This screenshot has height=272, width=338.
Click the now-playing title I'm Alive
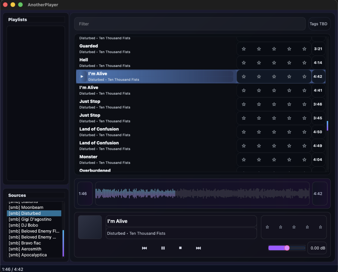181,221
